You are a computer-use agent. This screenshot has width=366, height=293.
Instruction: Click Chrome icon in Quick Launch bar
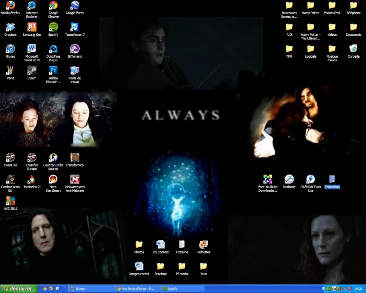point(45,289)
